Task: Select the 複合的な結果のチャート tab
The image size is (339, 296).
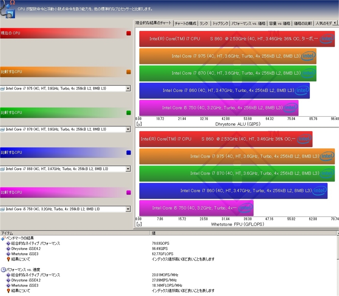Action: [x=153, y=23]
